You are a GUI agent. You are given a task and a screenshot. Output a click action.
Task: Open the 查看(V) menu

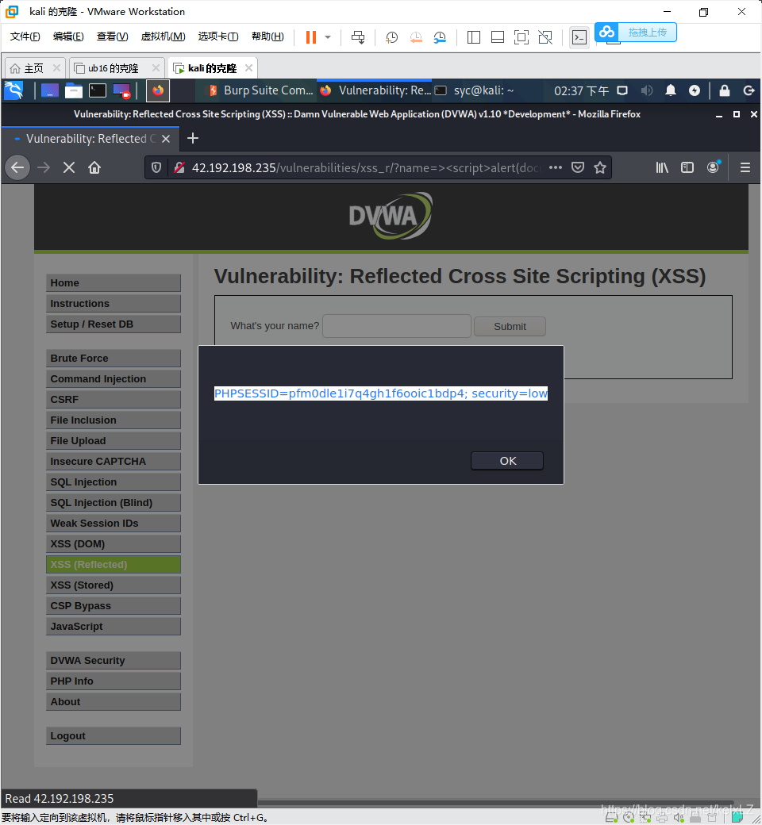pos(112,36)
